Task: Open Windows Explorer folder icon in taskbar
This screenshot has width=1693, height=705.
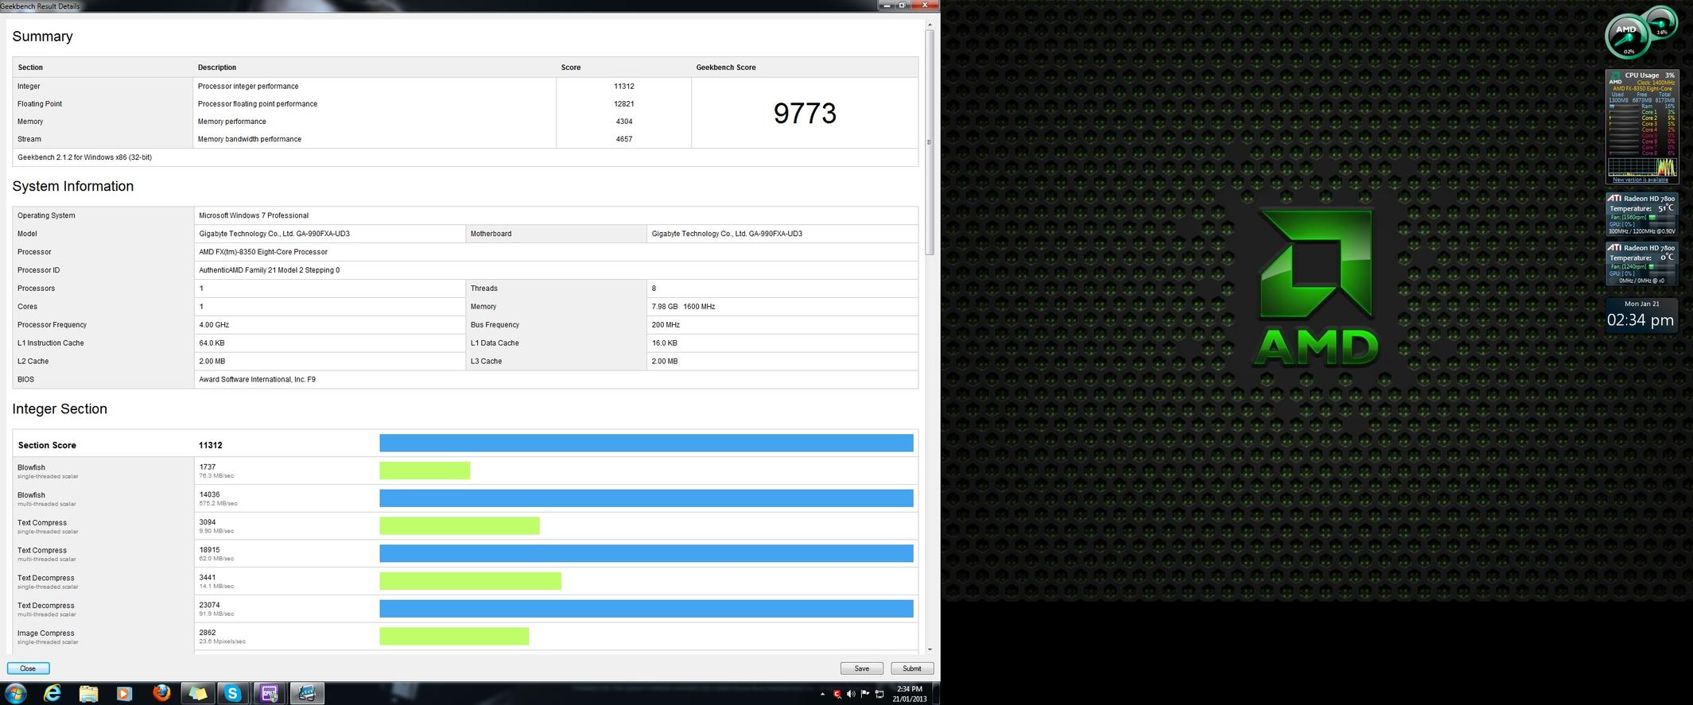Action: pyautogui.click(x=88, y=693)
